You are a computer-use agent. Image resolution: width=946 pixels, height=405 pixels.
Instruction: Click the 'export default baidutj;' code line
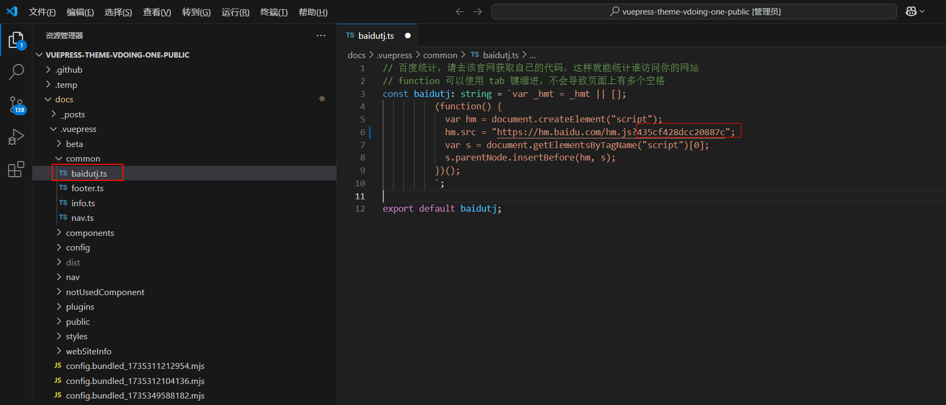442,208
